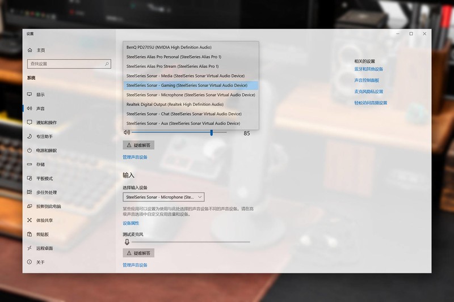
Task: Click the 输入 section heading
Action: 129,175
